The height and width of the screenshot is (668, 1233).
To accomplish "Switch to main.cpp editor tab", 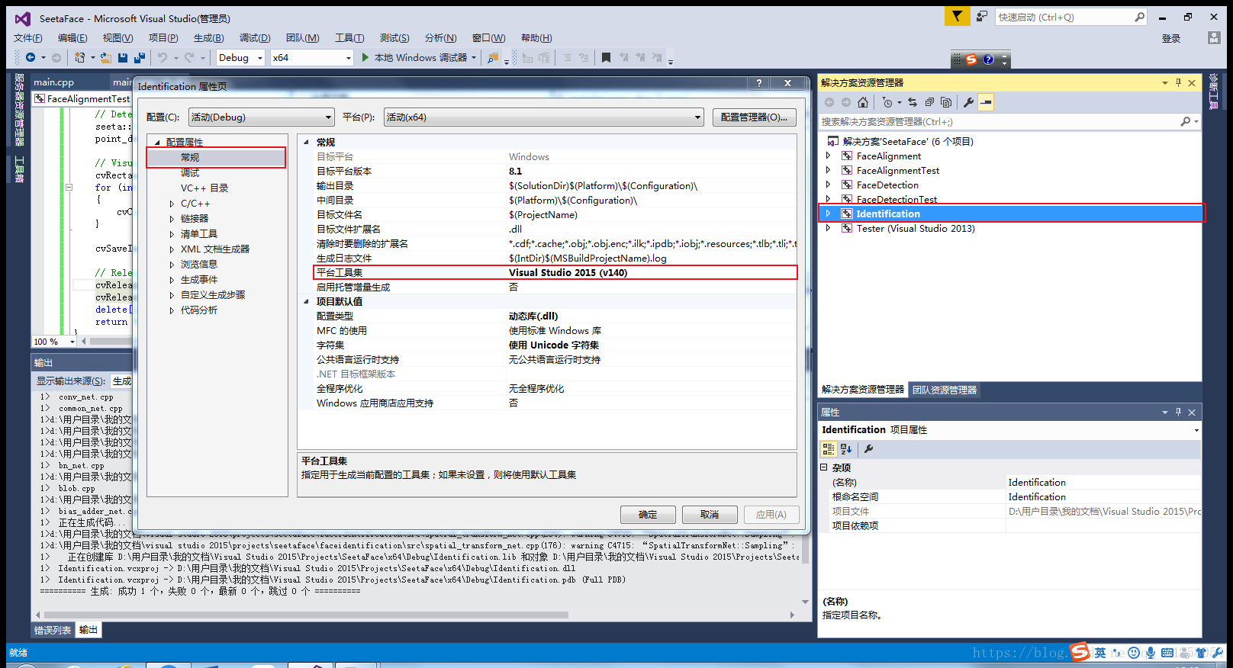I will click(54, 82).
